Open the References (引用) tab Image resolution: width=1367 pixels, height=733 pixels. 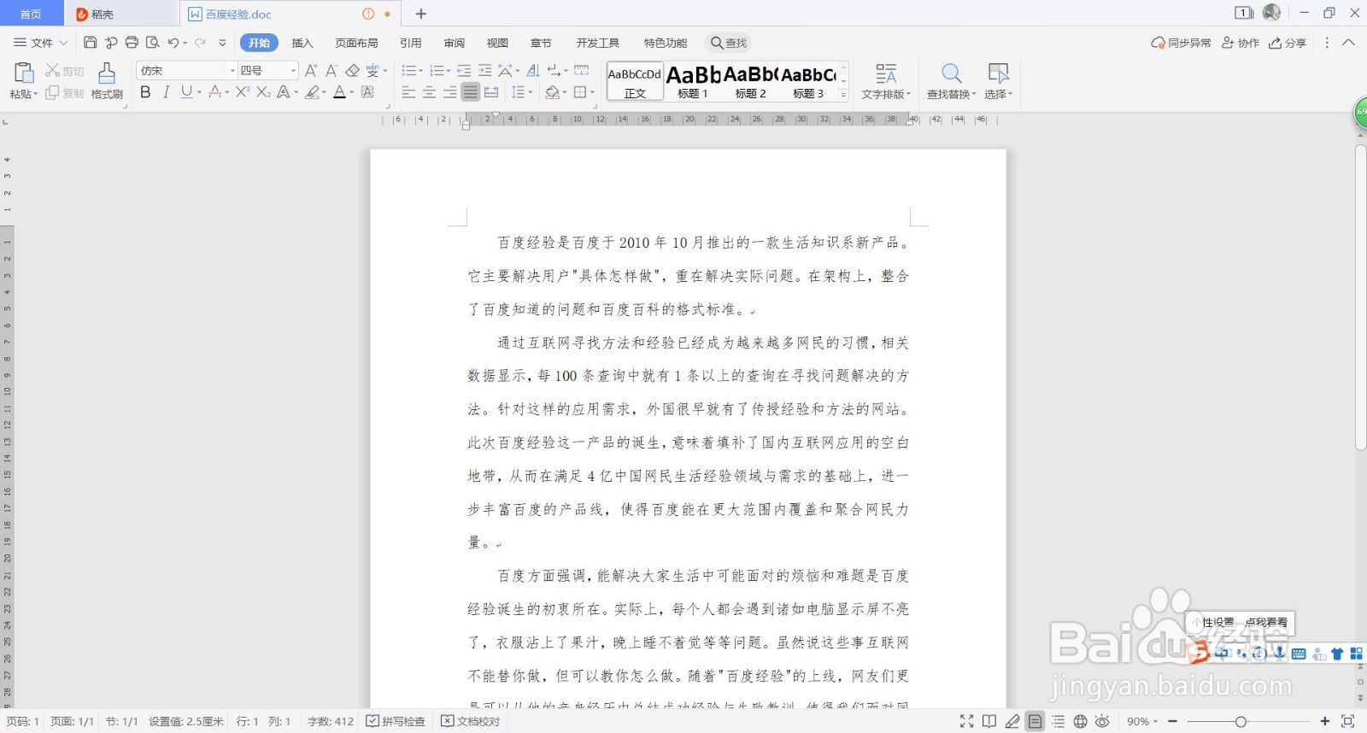(411, 43)
